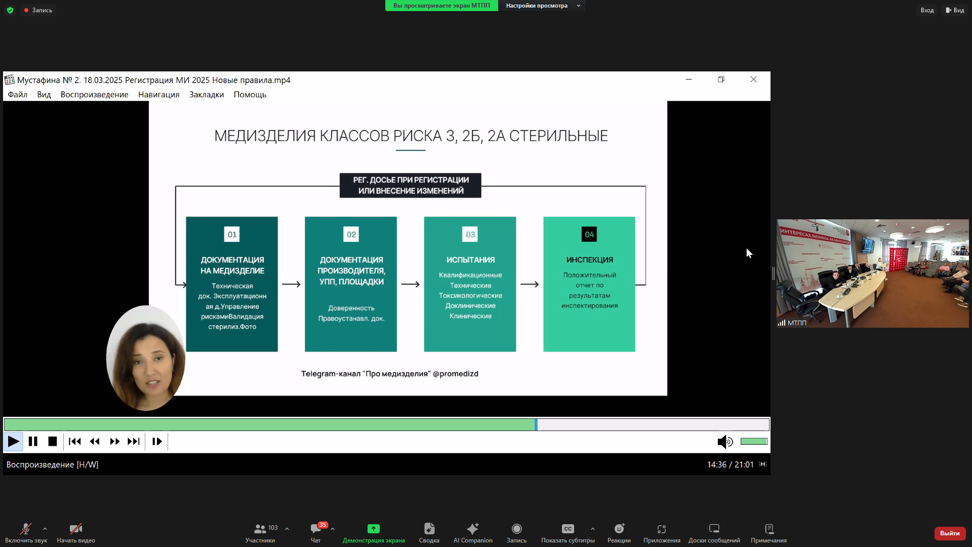Expand the arrow next to Participants (Участники)
This screenshot has height=547, width=972.
coord(287,529)
